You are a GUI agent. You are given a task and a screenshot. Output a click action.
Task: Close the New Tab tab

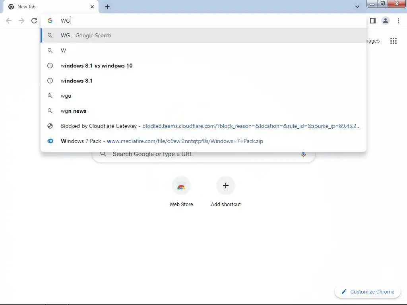point(92,7)
